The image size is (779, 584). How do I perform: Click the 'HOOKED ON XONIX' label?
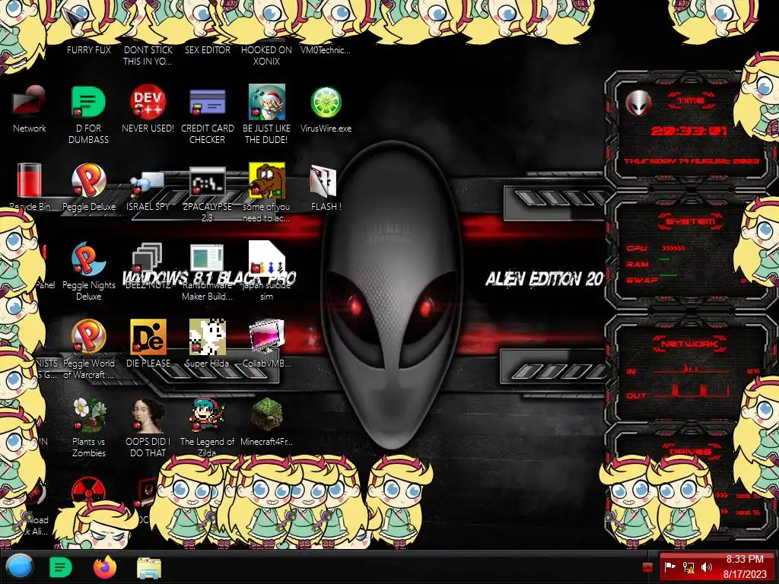click(267, 56)
